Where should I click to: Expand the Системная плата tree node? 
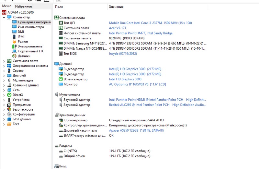(4, 61)
